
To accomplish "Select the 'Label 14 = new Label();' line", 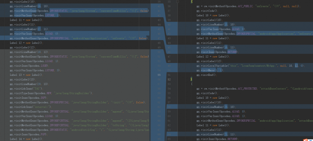I will (x=26, y=139).
